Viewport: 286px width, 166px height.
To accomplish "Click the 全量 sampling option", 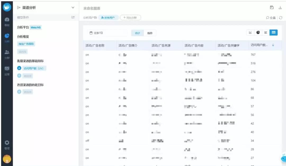I will tap(271, 18).
